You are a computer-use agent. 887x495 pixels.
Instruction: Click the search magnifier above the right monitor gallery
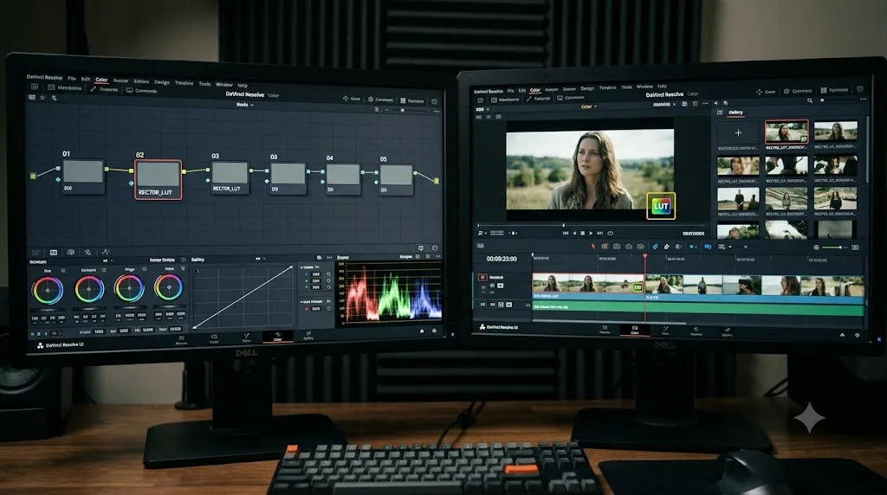810,100
